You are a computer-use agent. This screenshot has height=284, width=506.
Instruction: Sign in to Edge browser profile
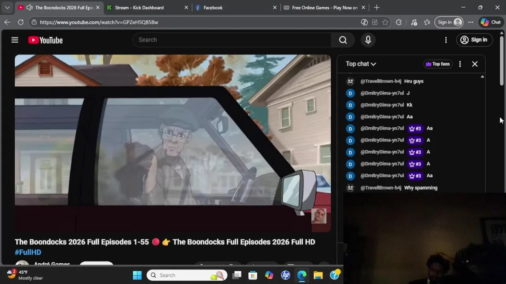pyautogui.click(x=449, y=22)
